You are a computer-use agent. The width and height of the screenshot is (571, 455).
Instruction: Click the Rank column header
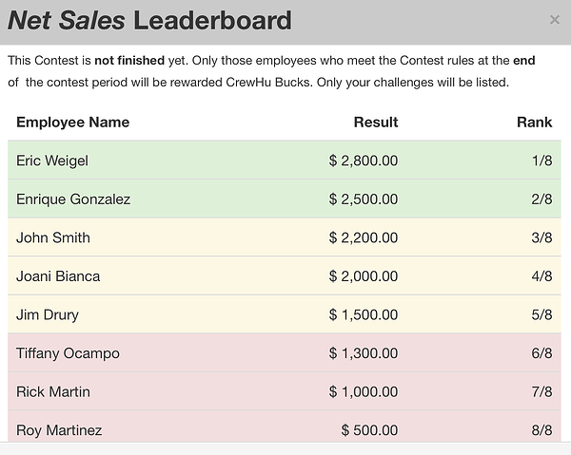point(534,122)
